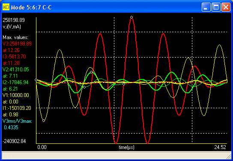Click the I2 minimum marker on thin green curve
233x161 pixels.
[x=84, y=87]
